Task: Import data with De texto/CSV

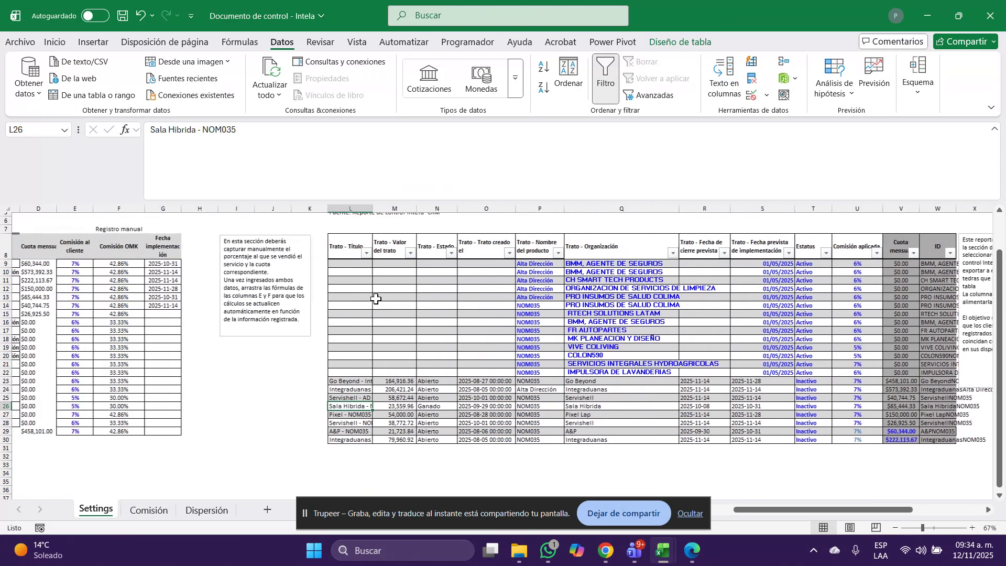Action: point(83,61)
